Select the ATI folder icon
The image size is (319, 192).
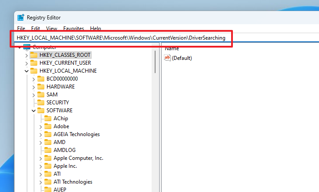[48, 174]
